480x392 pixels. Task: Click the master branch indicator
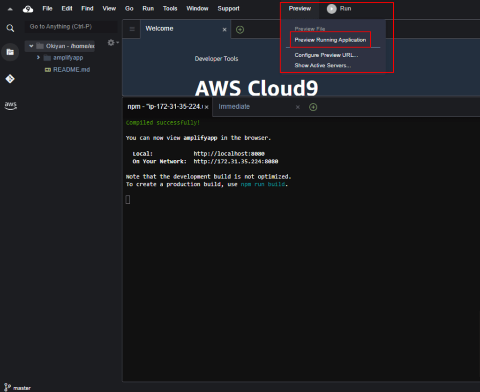click(x=18, y=388)
